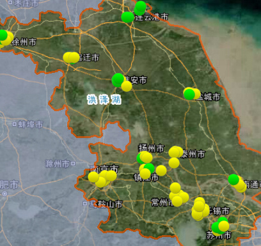
Task: Click the green marker above the 镇江市 label
Action: click(149, 169)
